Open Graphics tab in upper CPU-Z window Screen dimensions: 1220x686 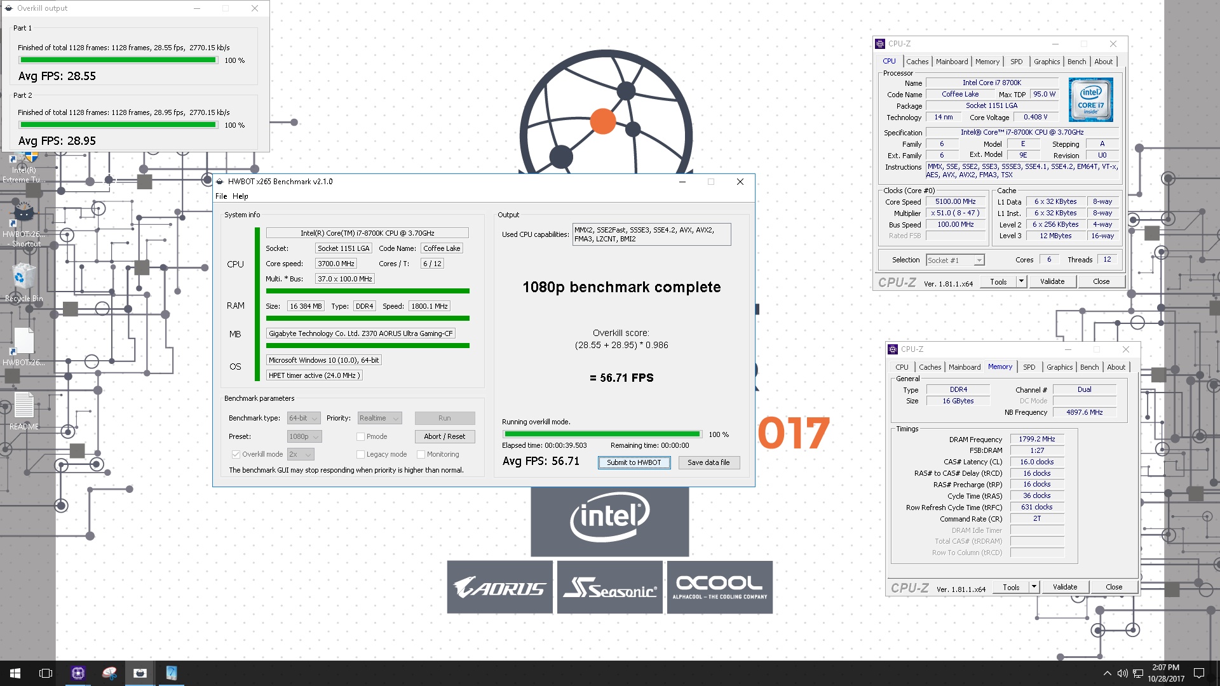1047,62
